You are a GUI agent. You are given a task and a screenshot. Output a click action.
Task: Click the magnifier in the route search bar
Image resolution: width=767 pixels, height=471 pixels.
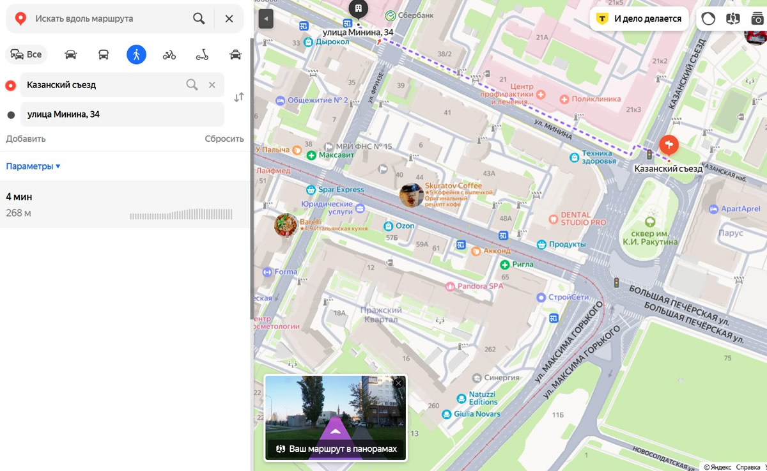point(199,19)
